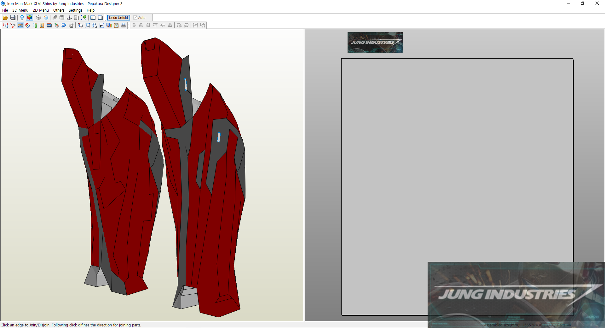Screen dimensions: 605x328
Task: Select the pencil open-edge tool in 3D toolbar
Action: click(55, 18)
